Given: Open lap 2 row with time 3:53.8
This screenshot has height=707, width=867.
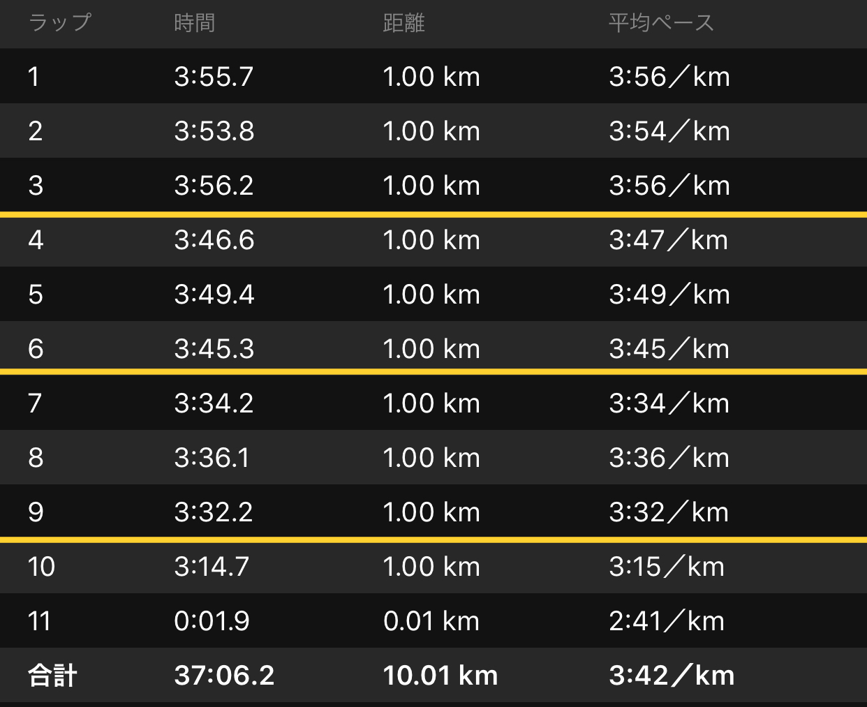Looking at the screenshot, I should click(x=433, y=131).
